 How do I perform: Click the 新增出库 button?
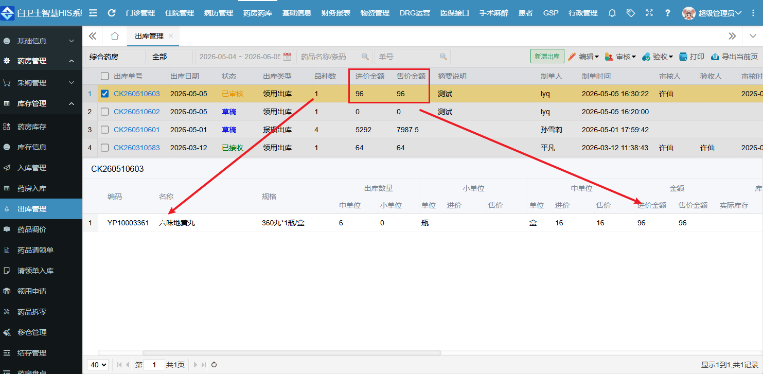tap(547, 57)
